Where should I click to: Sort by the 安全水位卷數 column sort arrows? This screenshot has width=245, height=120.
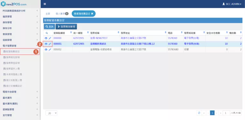pos(227,32)
